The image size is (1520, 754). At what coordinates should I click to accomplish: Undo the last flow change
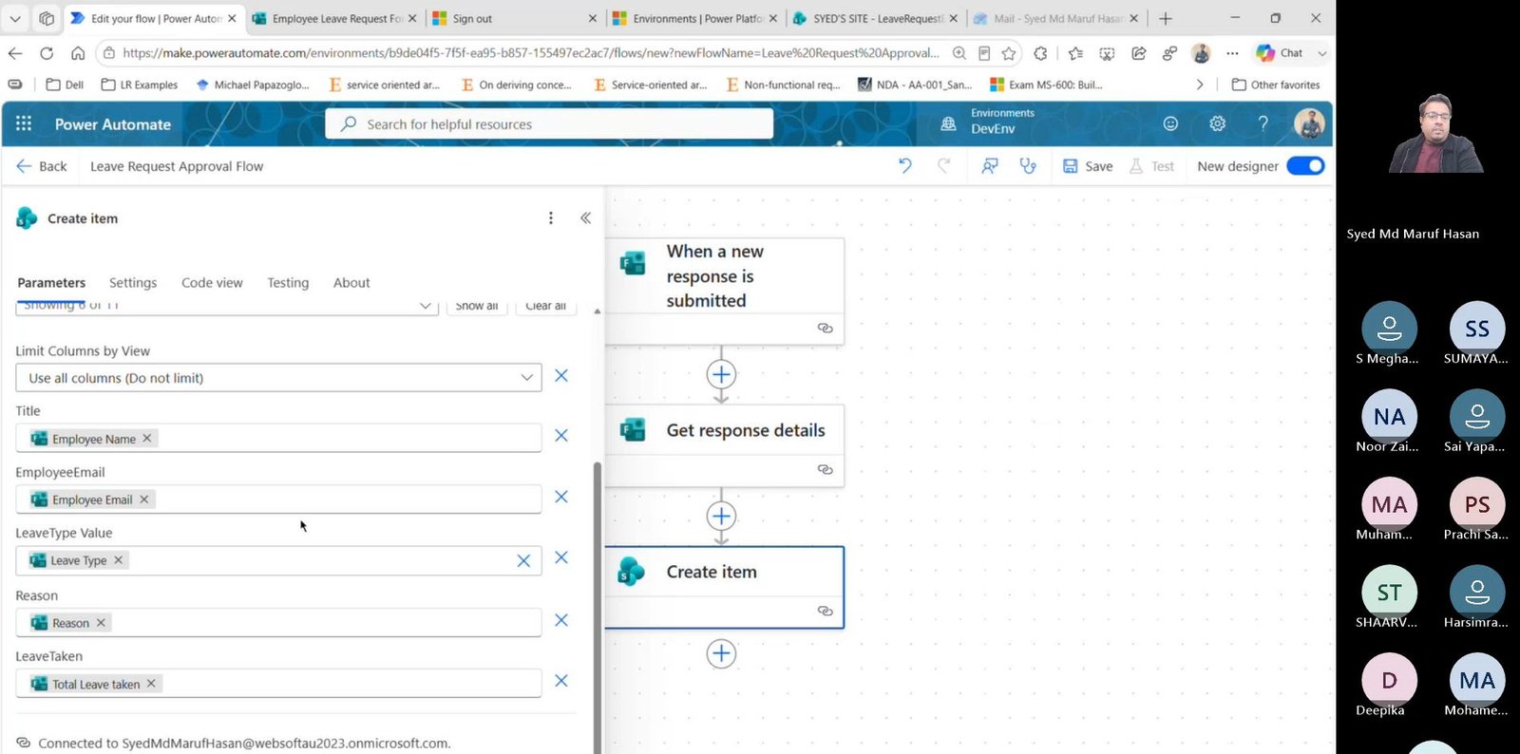coord(904,166)
